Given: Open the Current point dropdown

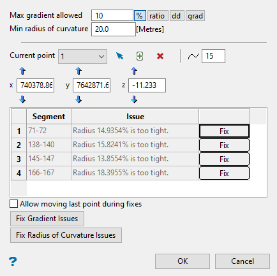Looking at the screenshot, I should (x=82, y=57).
